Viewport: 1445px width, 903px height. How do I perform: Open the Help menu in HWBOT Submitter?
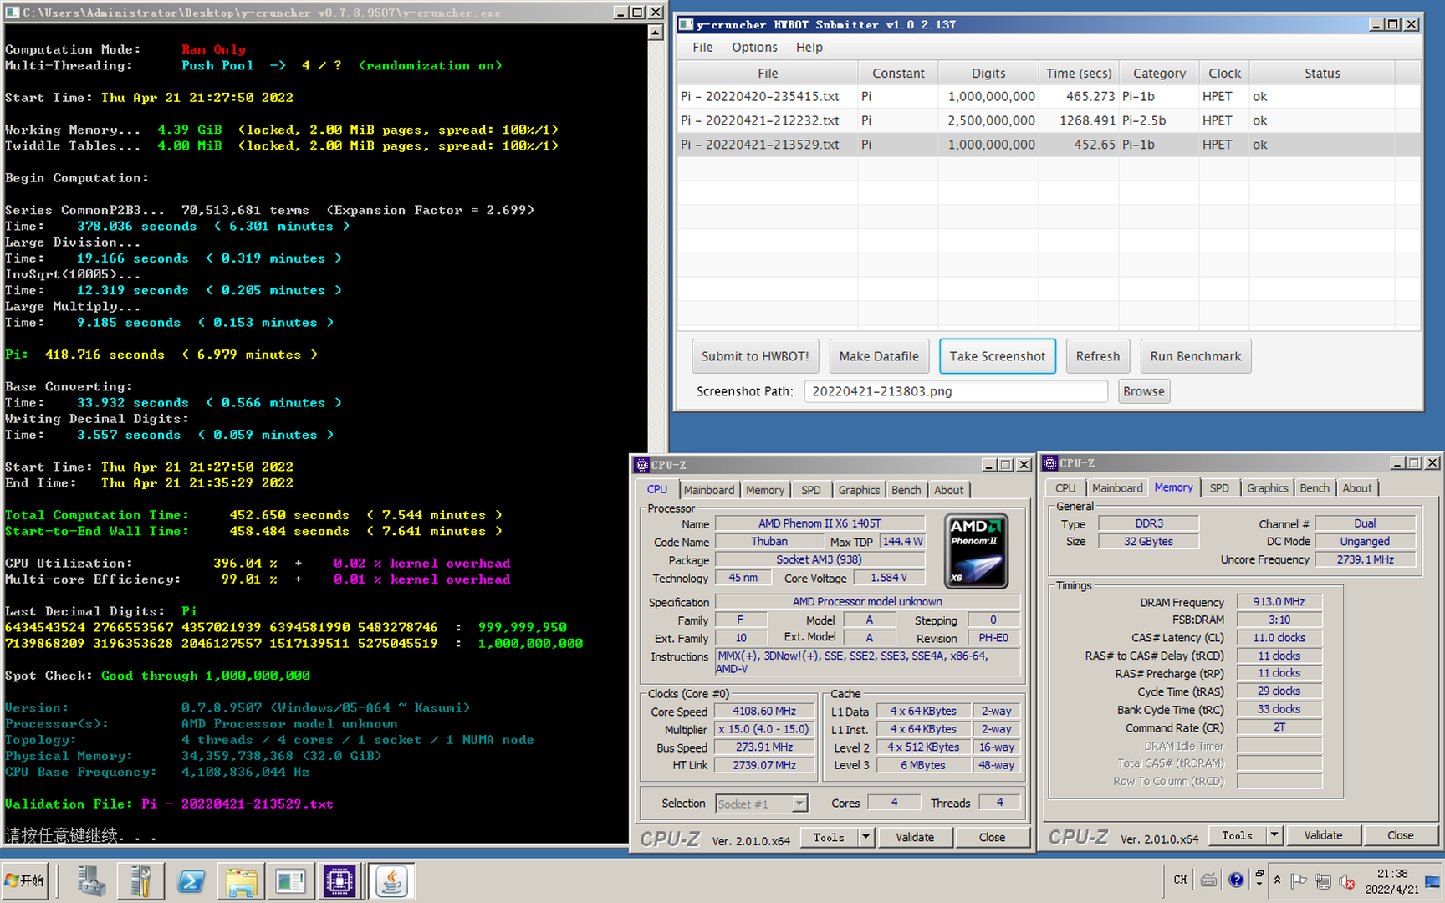click(809, 48)
